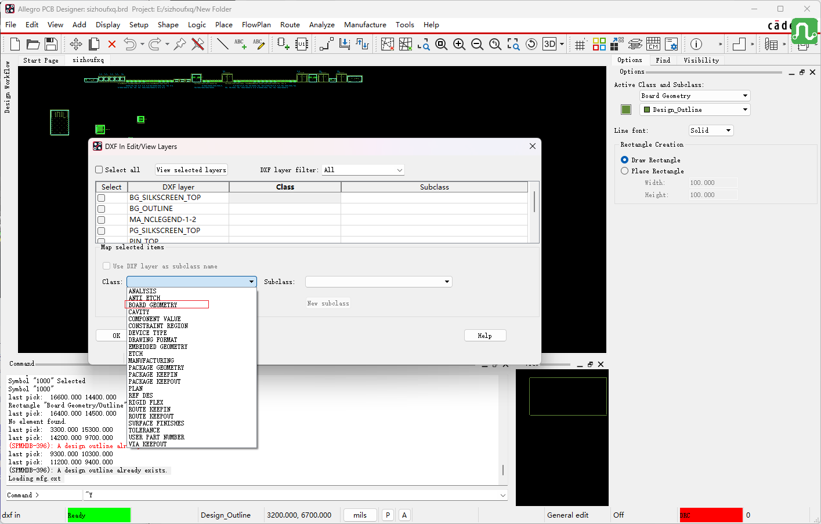
Task: Open the Route menu
Action: point(290,24)
